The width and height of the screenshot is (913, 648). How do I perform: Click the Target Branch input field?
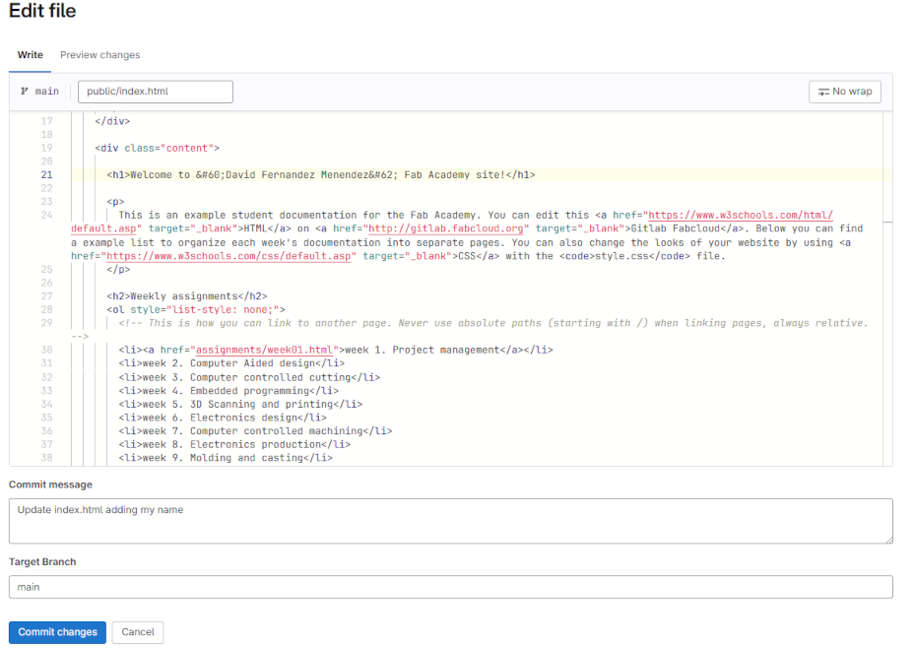(451, 587)
